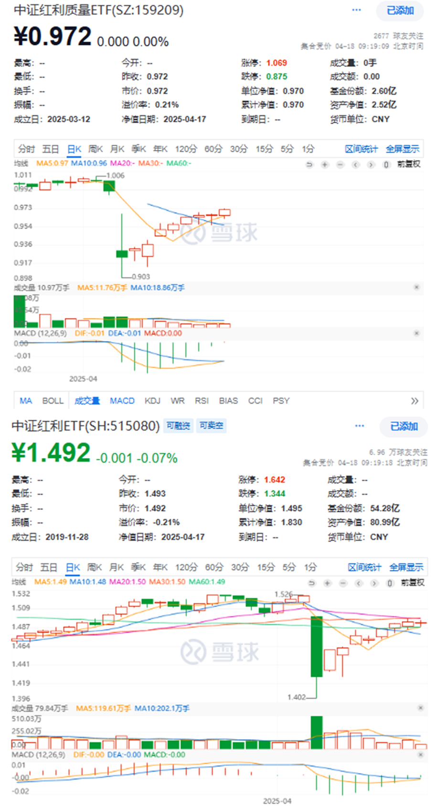Switch 515080 chart to 分时 tab
The width and height of the screenshot is (435, 809).
[x=24, y=567]
